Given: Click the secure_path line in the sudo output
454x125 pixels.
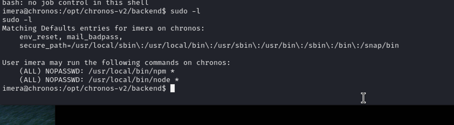Looking at the screenshot, I should coord(209,45).
